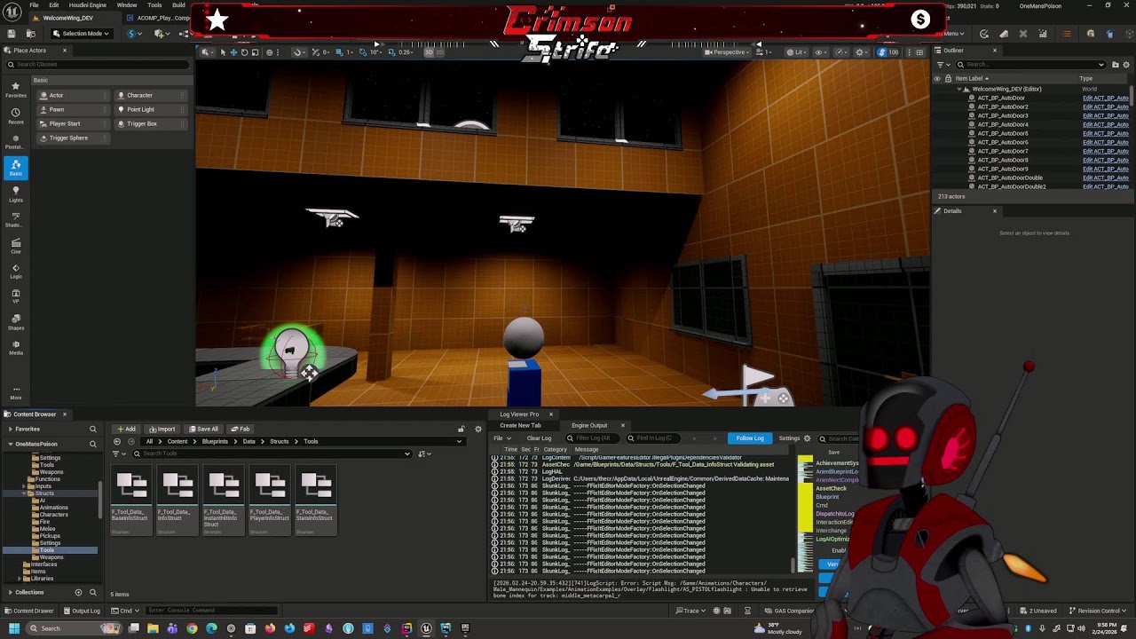Viewport: 1136px width, 639px height.
Task: Open File Explorer from the taskbar
Action: [x=153, y=628]
